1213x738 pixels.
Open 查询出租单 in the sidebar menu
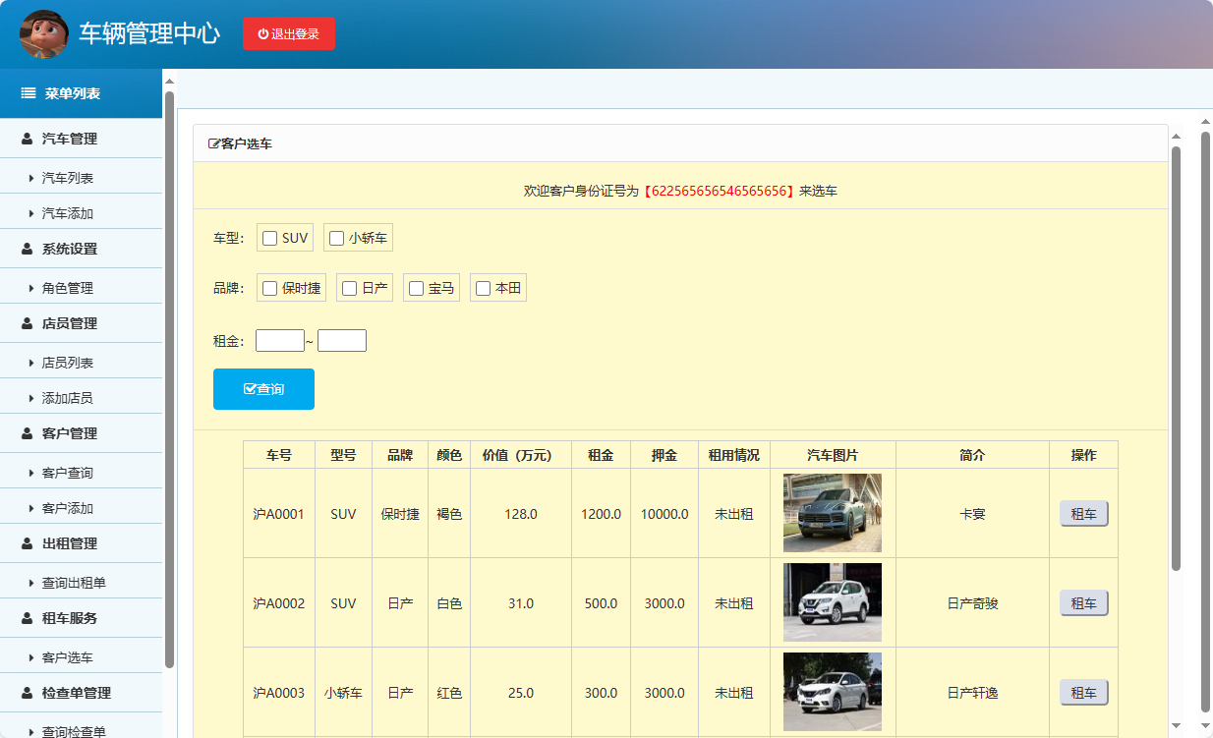coord(74,583)
